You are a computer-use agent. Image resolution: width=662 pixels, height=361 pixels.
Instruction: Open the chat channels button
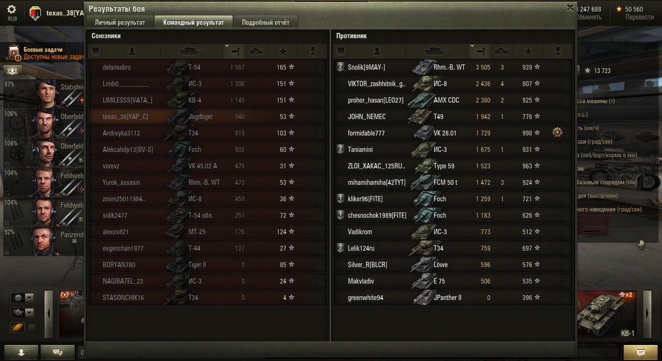click(x=58, y=352)
